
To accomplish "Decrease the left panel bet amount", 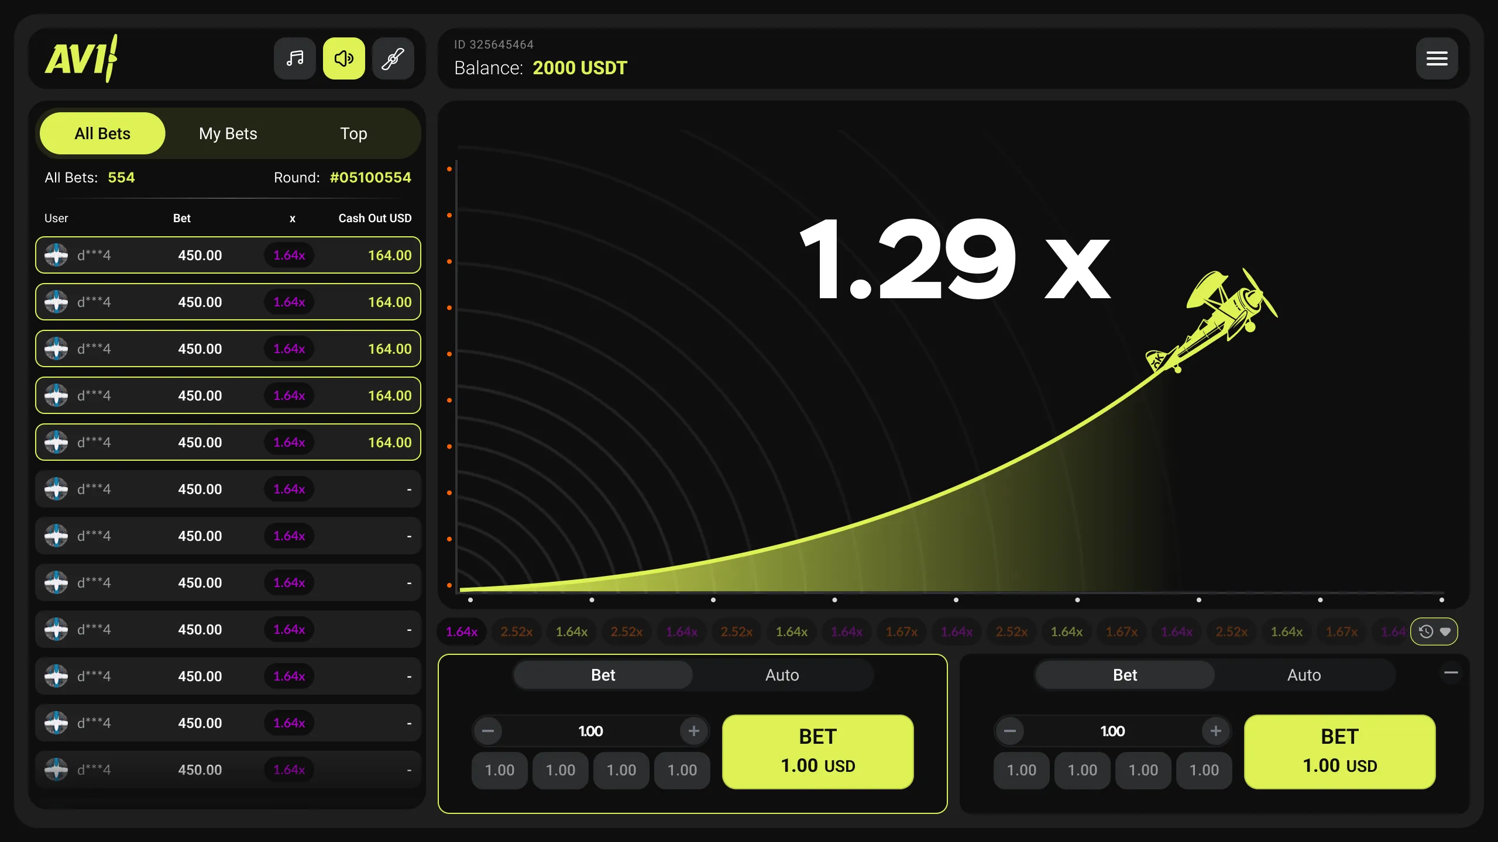I will click(488, 731).
